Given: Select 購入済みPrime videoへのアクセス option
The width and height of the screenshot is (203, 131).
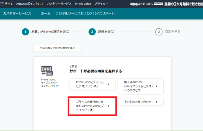Looking at the screenshot, I should (x=141, y=86).
